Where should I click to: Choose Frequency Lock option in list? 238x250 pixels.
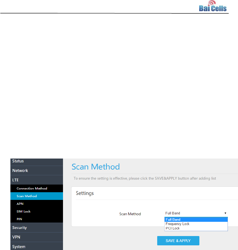(196, 224)
